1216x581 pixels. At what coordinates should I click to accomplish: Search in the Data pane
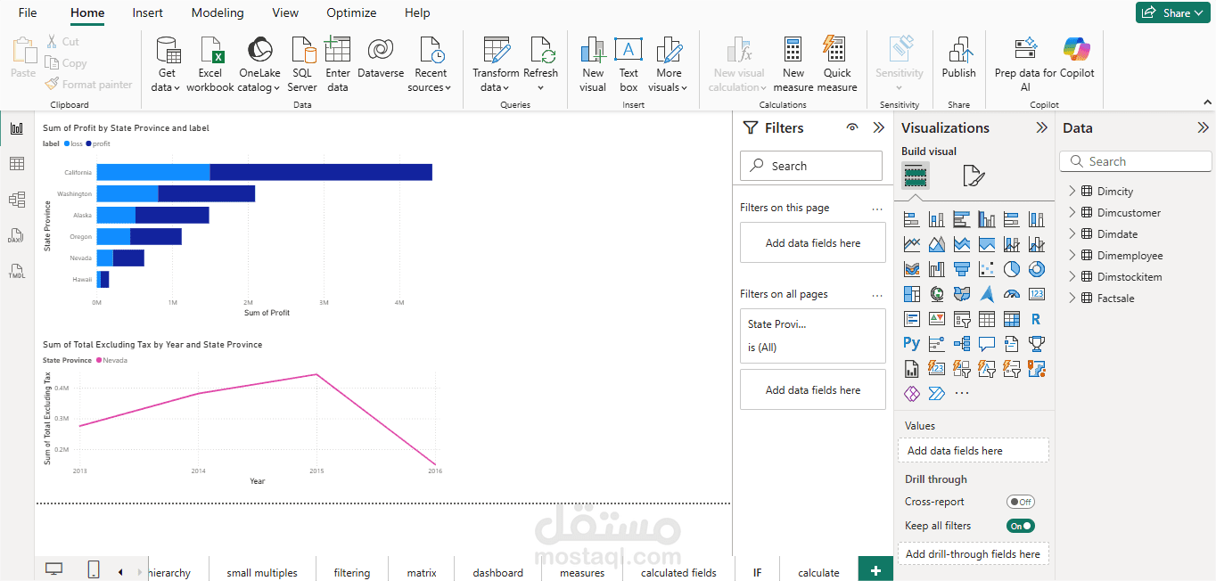click(1136, 161)
